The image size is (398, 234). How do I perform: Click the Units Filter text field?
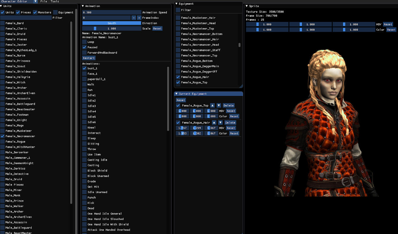point(26,18)
